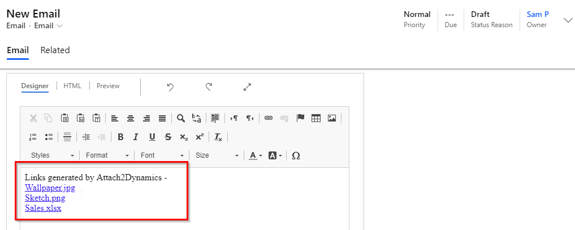Open the Size dropdown
575x230 pixels.
point(217,155)
